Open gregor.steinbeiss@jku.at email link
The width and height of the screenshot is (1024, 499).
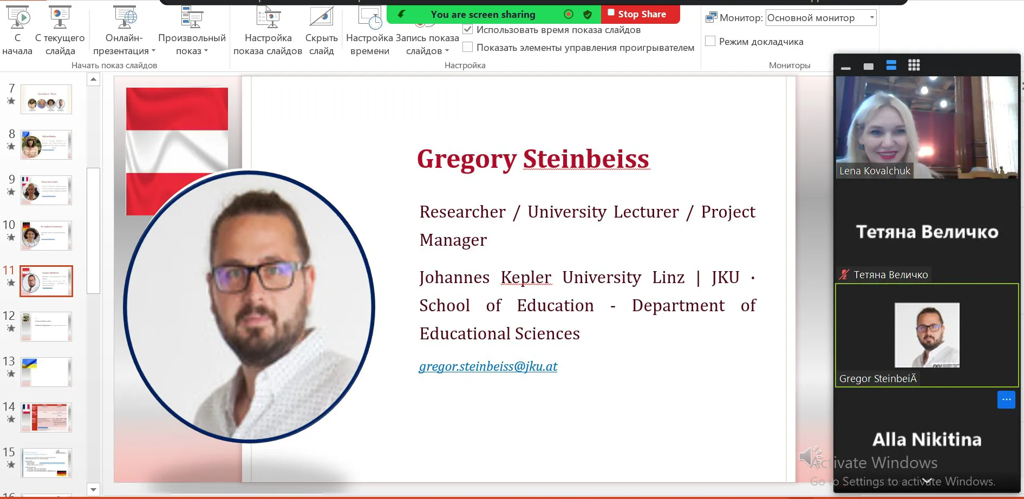point(488,366)
